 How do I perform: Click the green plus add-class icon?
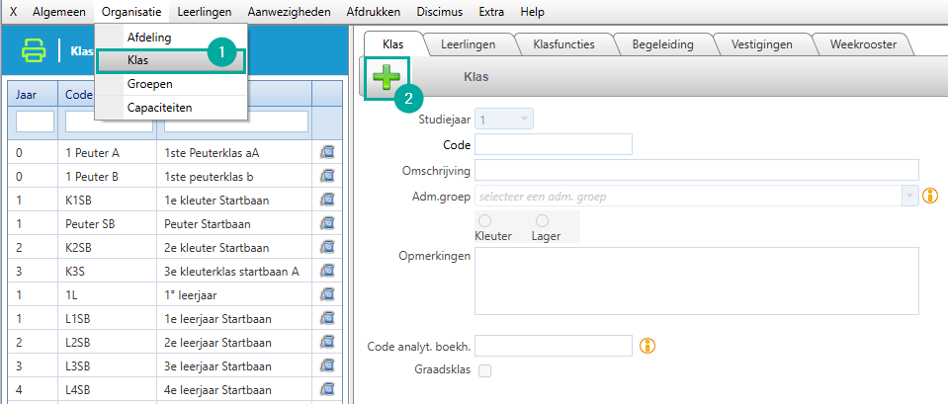387,78
